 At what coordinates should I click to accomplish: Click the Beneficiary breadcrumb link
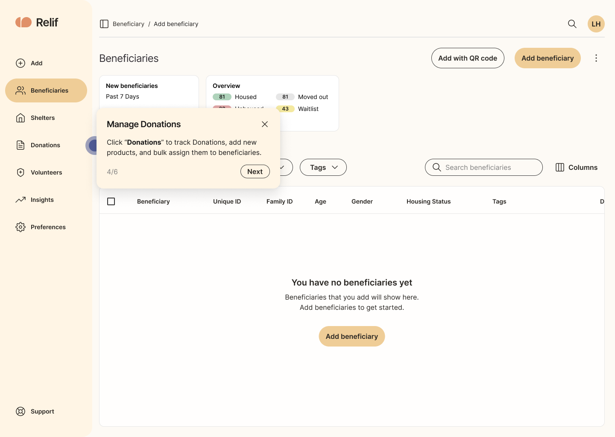(x=129, y=24)
